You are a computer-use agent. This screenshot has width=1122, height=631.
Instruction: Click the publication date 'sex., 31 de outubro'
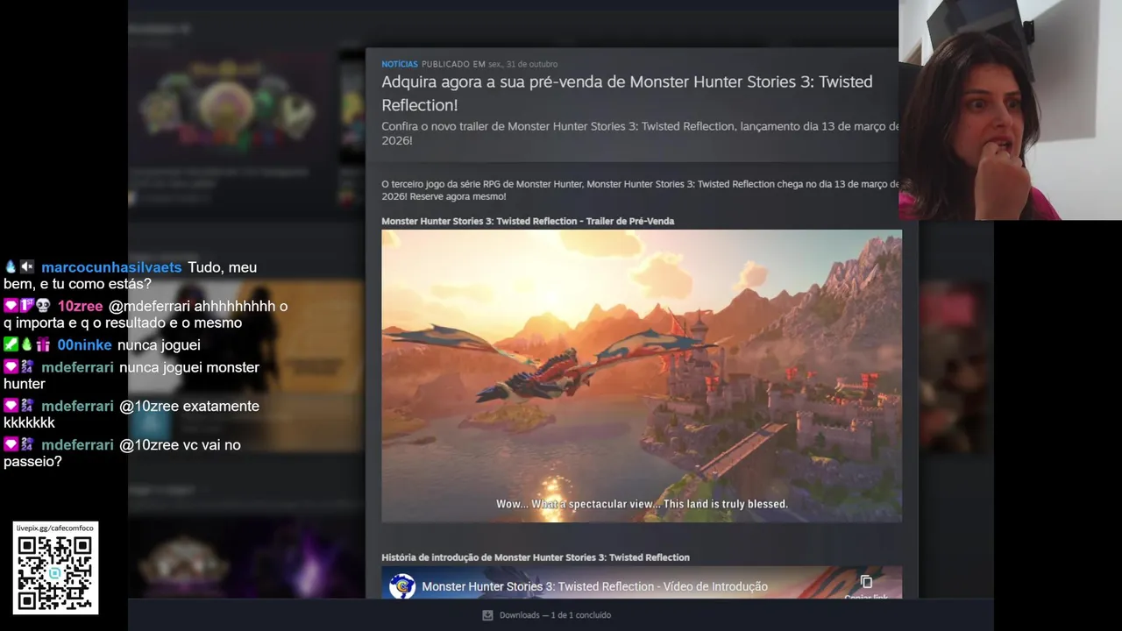[522, 64]
